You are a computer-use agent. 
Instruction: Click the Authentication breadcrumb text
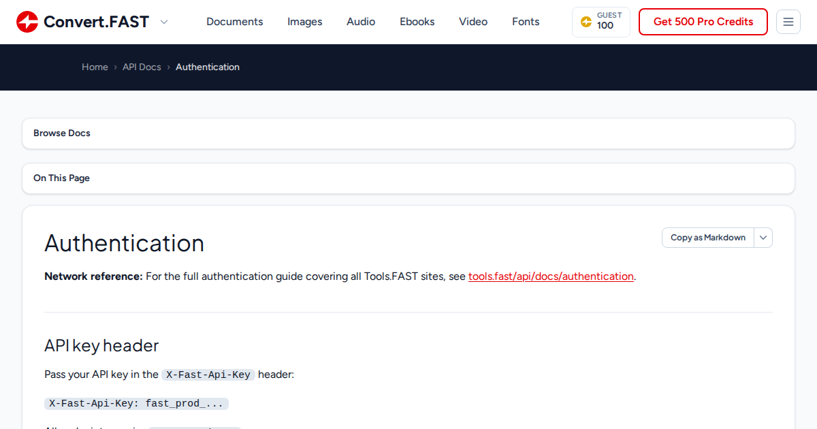[208, 67]
